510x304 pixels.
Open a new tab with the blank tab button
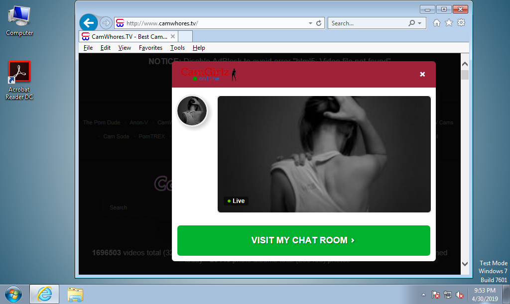click(x=185, y=36)
